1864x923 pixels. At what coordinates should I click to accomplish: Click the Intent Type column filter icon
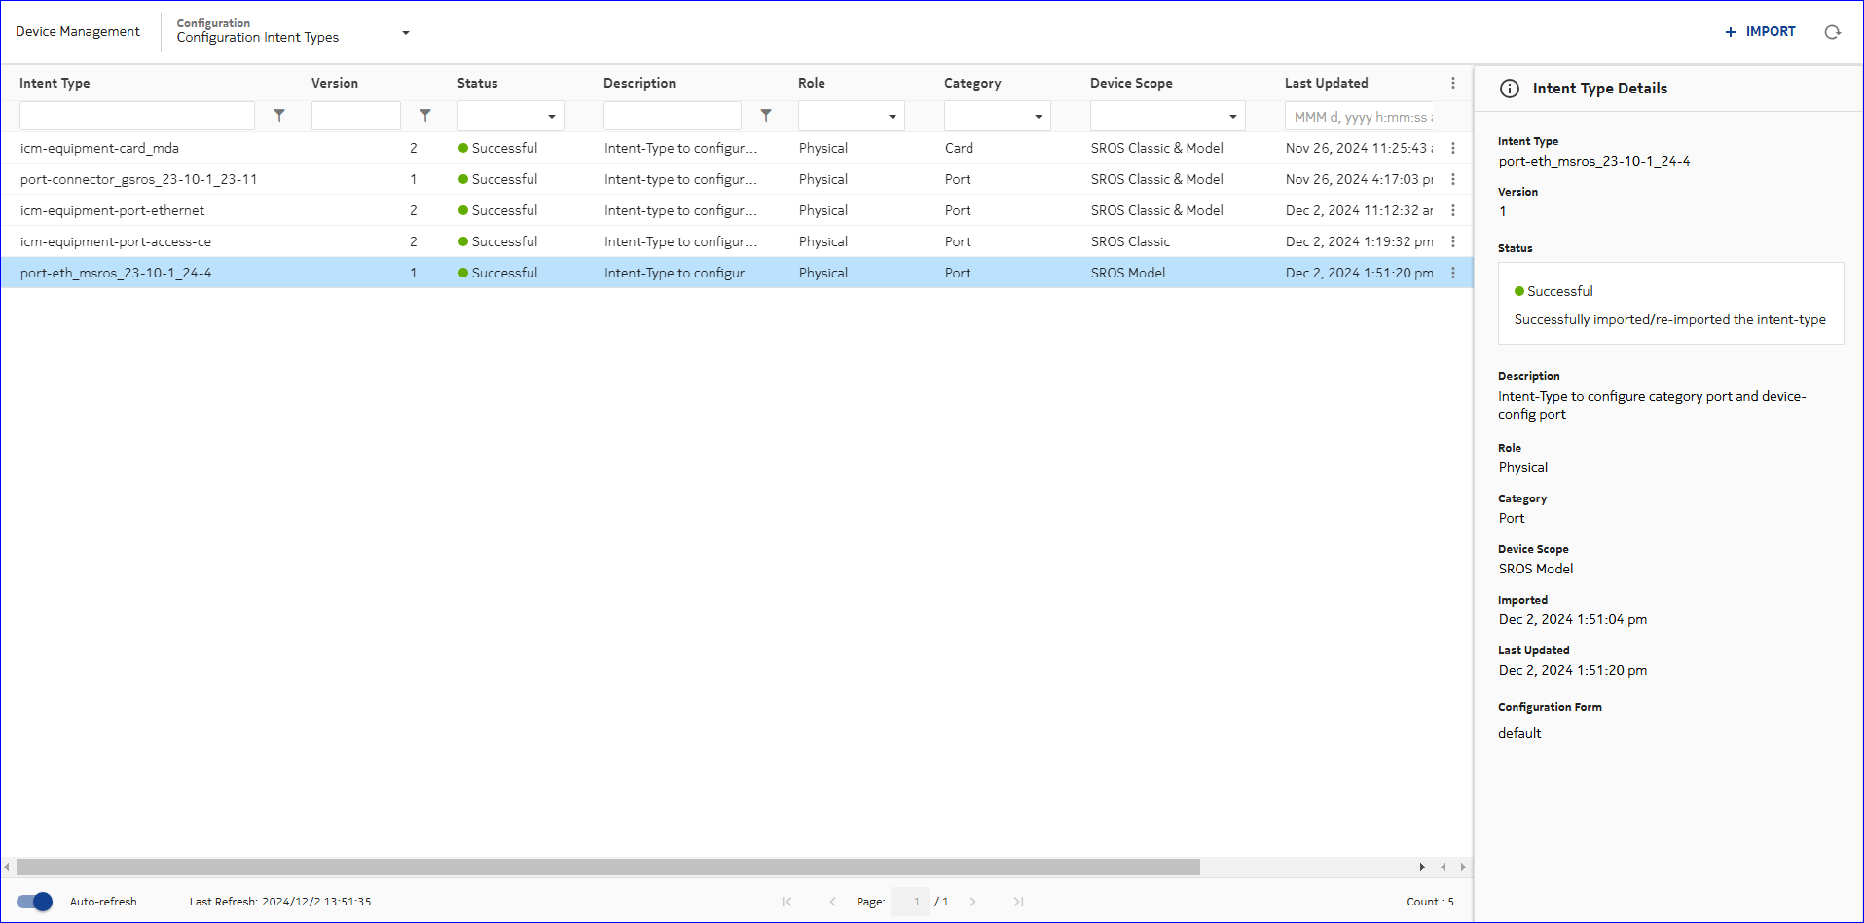point(279,116)
